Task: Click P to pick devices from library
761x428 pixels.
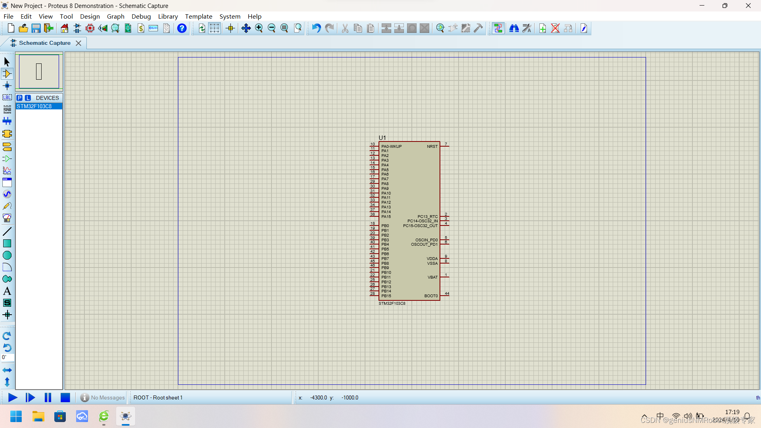Action: (19, 98)
